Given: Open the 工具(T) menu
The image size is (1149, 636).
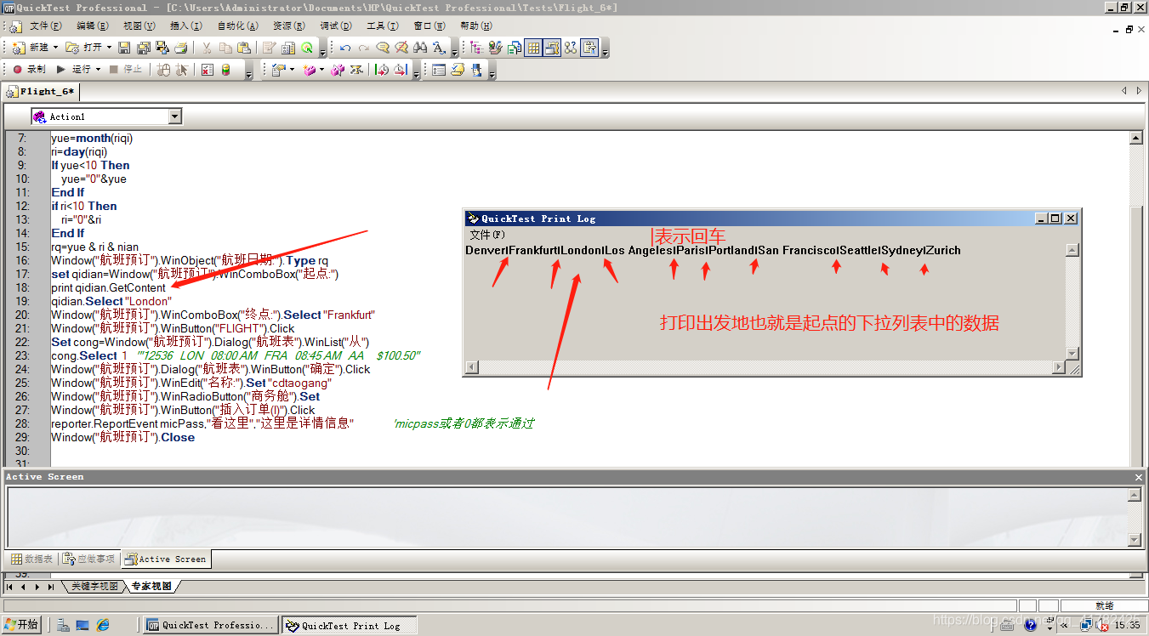Looking at the screenshot, I should 383,26.
